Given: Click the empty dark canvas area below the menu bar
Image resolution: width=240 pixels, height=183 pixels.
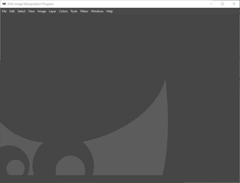Looking at the screenshot, I should click(x=100, y=50).
